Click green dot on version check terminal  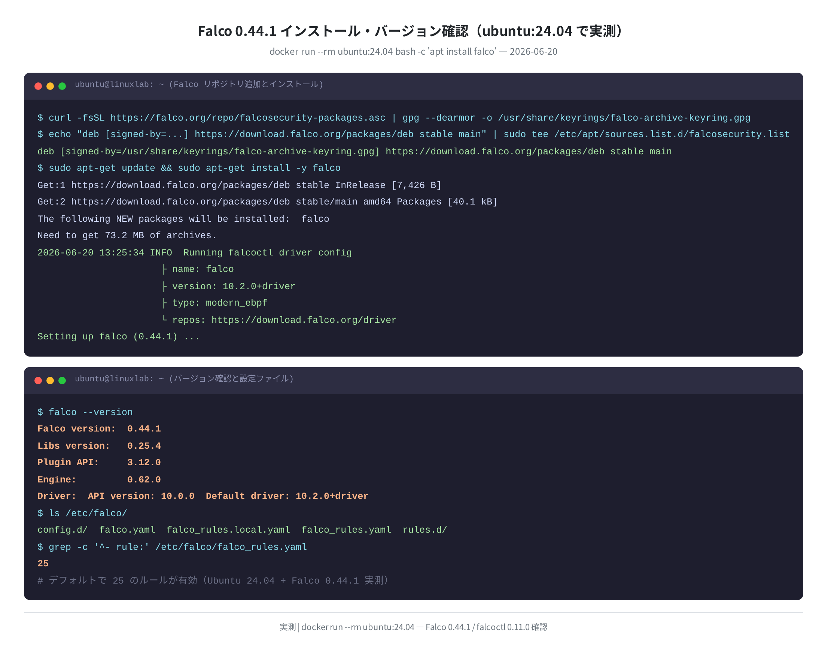[x=62, y=381]
